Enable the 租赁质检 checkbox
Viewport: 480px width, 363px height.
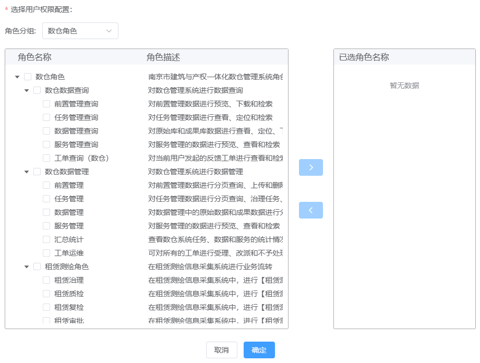coord(46,293)
